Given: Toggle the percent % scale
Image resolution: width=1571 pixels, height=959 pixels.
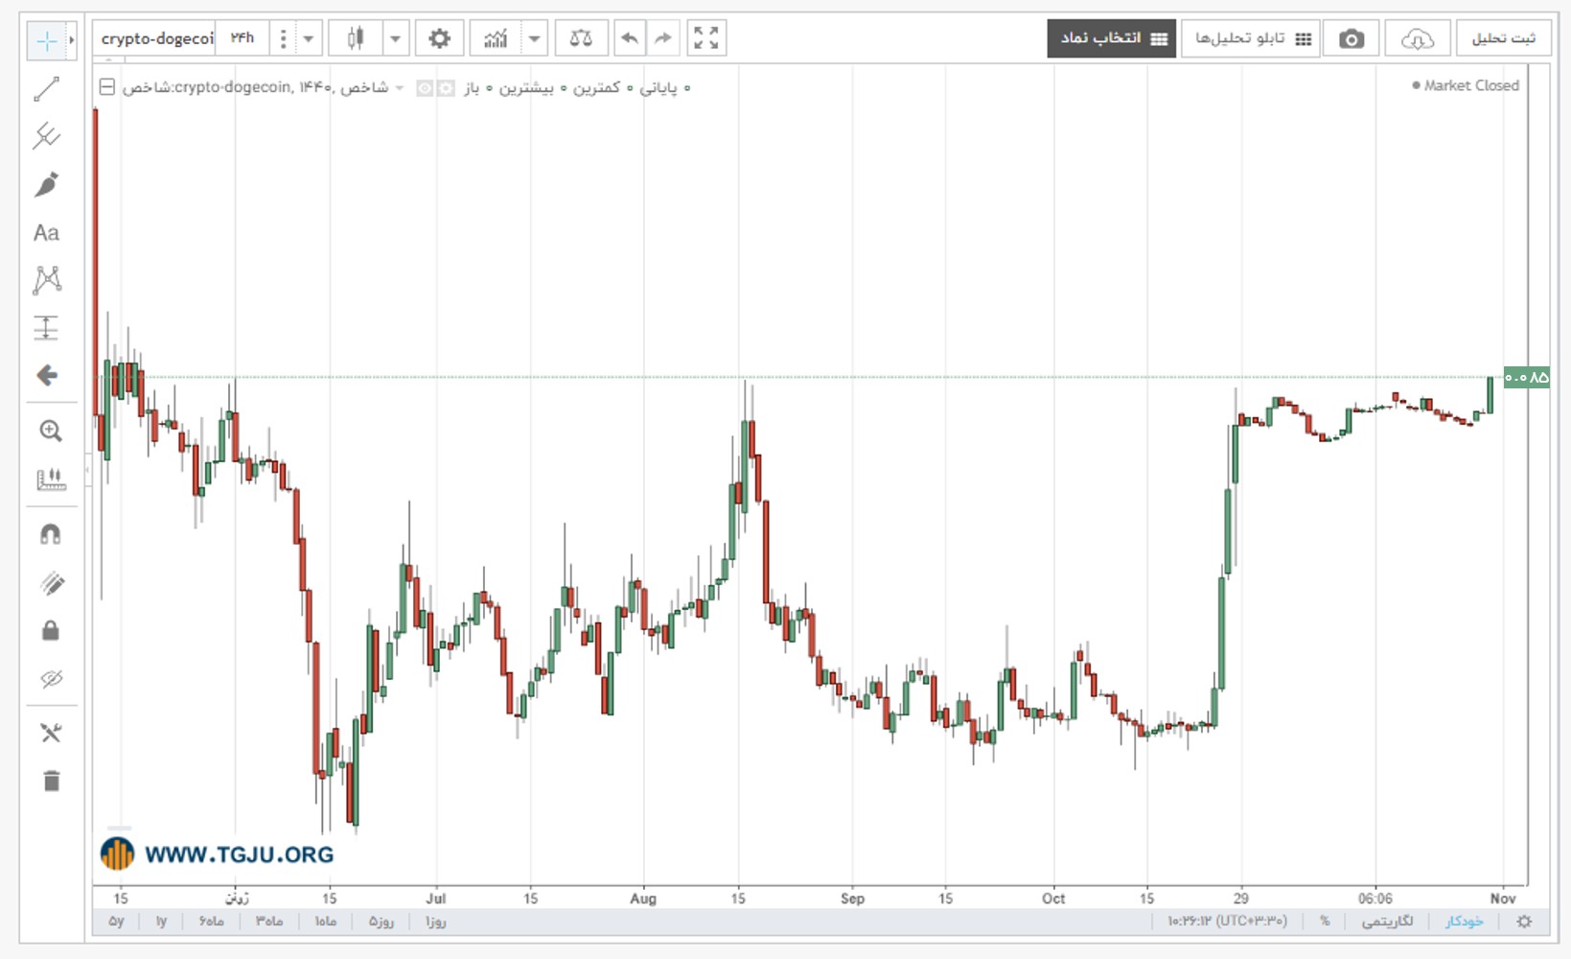Looking at the screenshot, I should [1325, 922].
